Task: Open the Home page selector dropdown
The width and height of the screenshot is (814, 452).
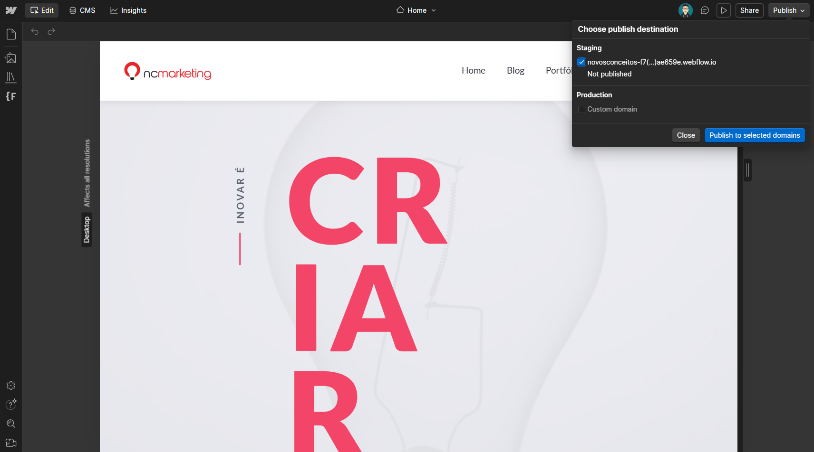Action: (416, 10)
